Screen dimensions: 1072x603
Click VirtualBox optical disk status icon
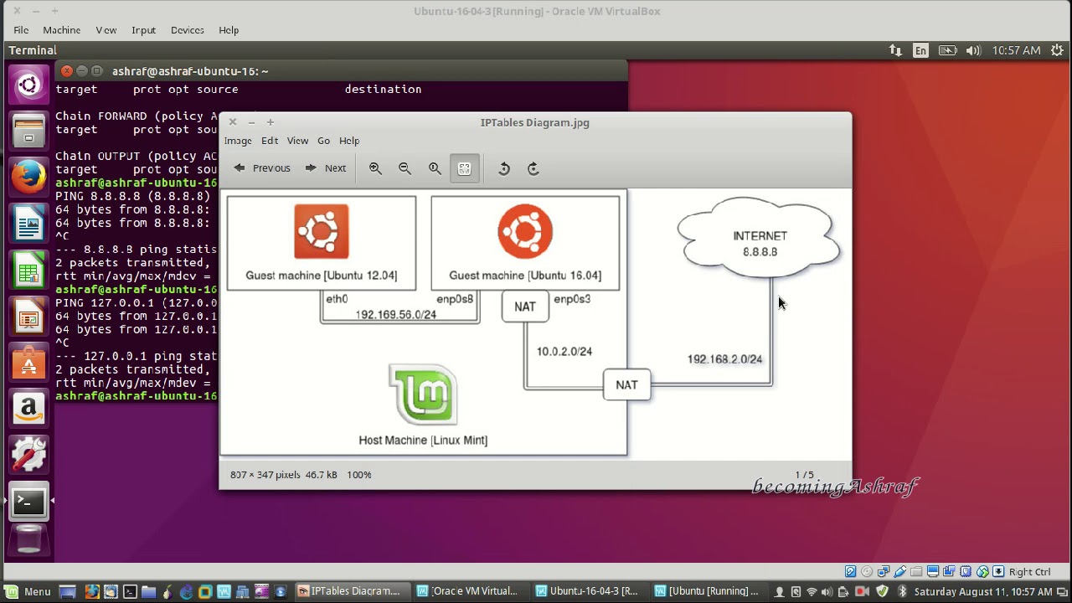pos(867,572)
